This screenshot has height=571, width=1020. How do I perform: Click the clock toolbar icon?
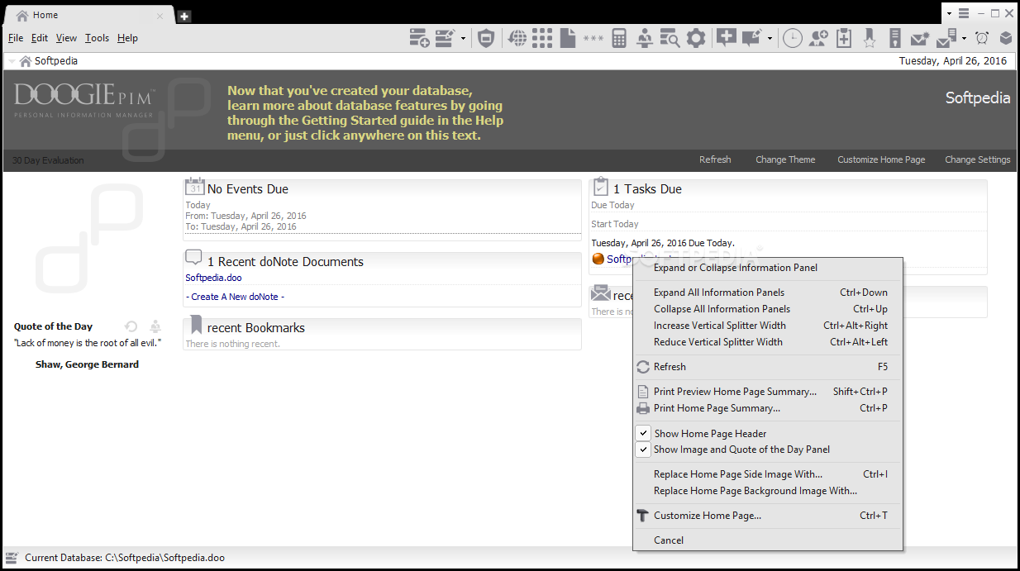793,38
